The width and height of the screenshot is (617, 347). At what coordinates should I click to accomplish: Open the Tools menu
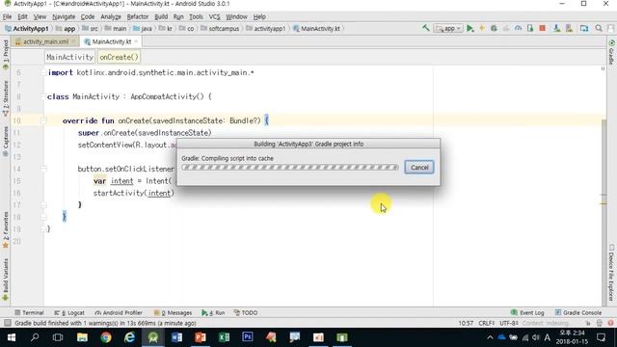pos(196,16)
